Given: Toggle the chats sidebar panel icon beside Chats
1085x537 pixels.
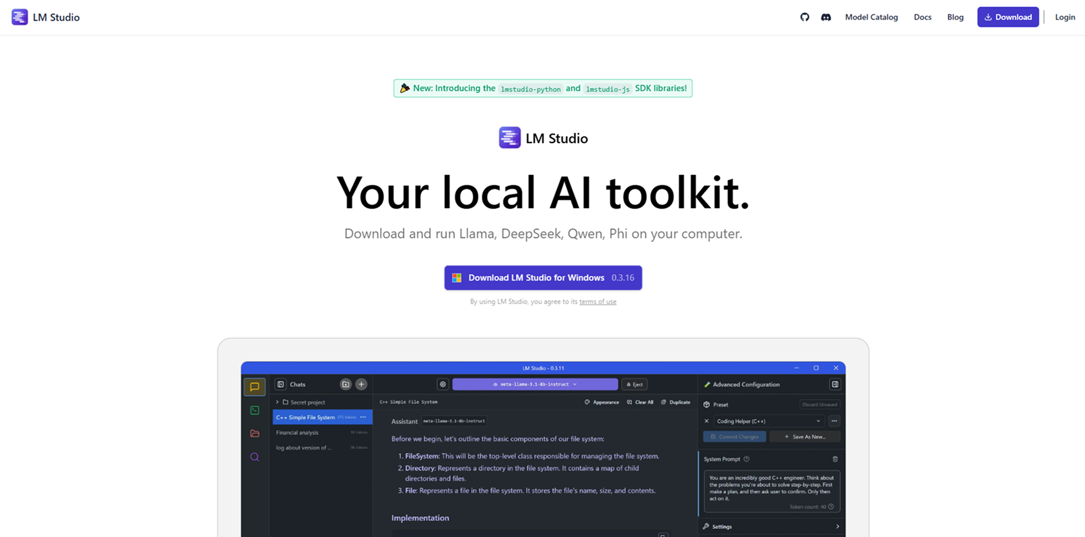Looking at the screenshot, I should pos(281,384).
